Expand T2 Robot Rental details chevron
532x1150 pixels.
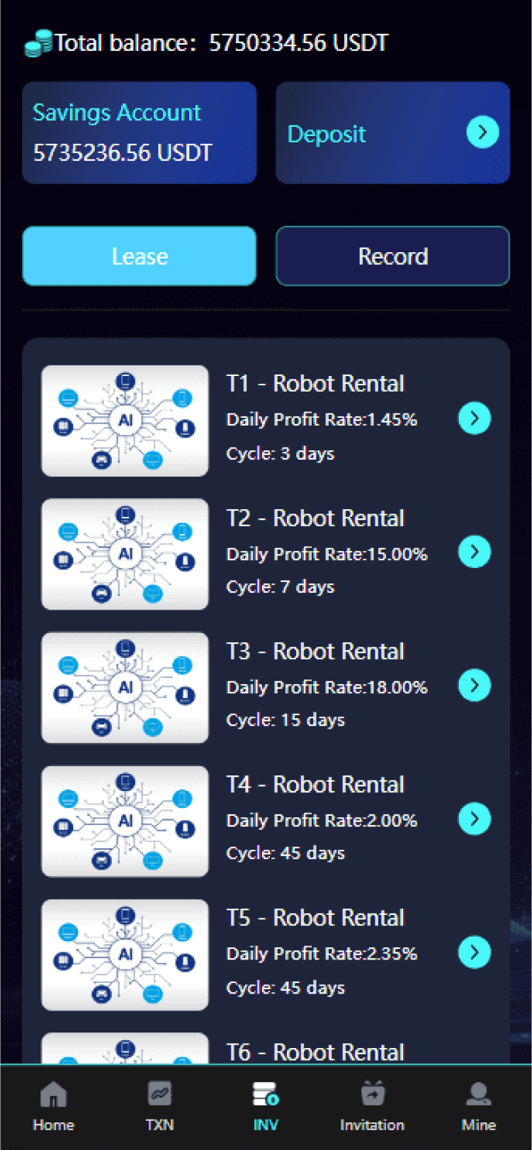[475, 552]
